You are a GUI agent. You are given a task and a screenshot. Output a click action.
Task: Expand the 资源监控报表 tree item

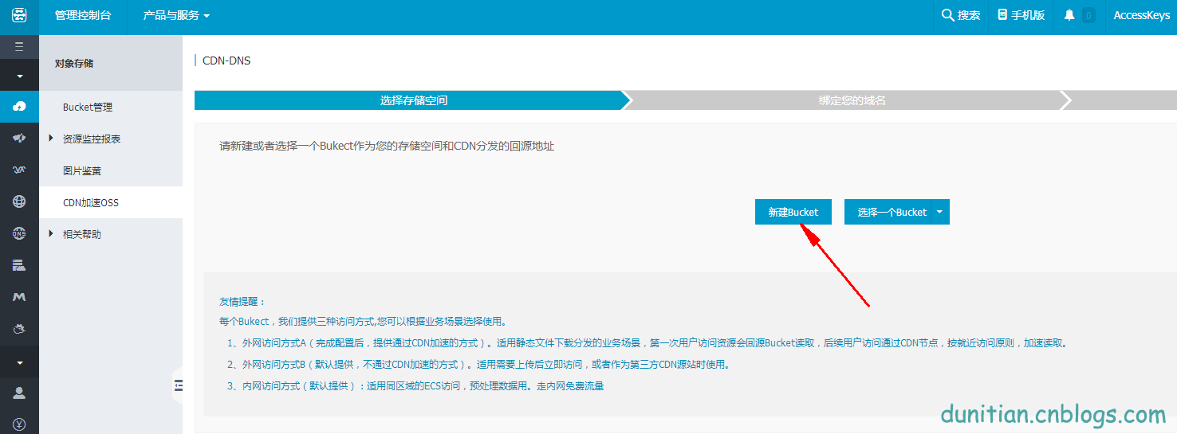(x=52, y=139)
